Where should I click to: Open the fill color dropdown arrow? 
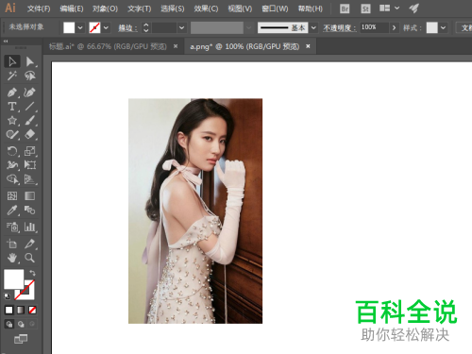point(80,27)
